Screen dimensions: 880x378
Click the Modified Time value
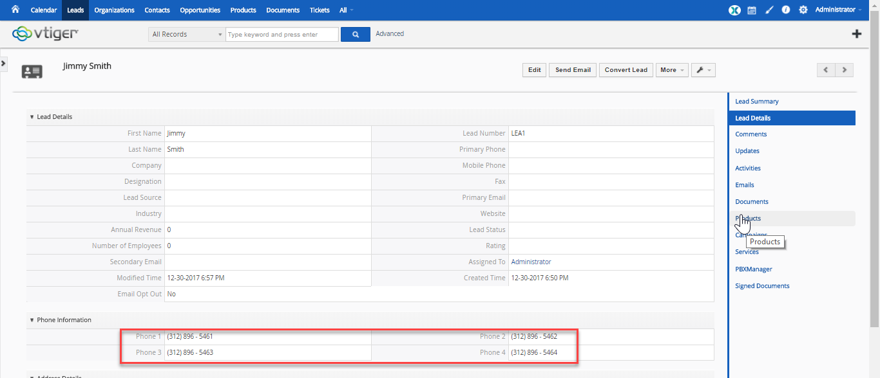[x=196, y=278]
